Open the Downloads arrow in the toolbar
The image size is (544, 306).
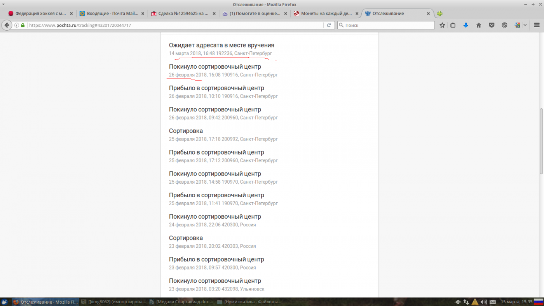coord(466,25)
